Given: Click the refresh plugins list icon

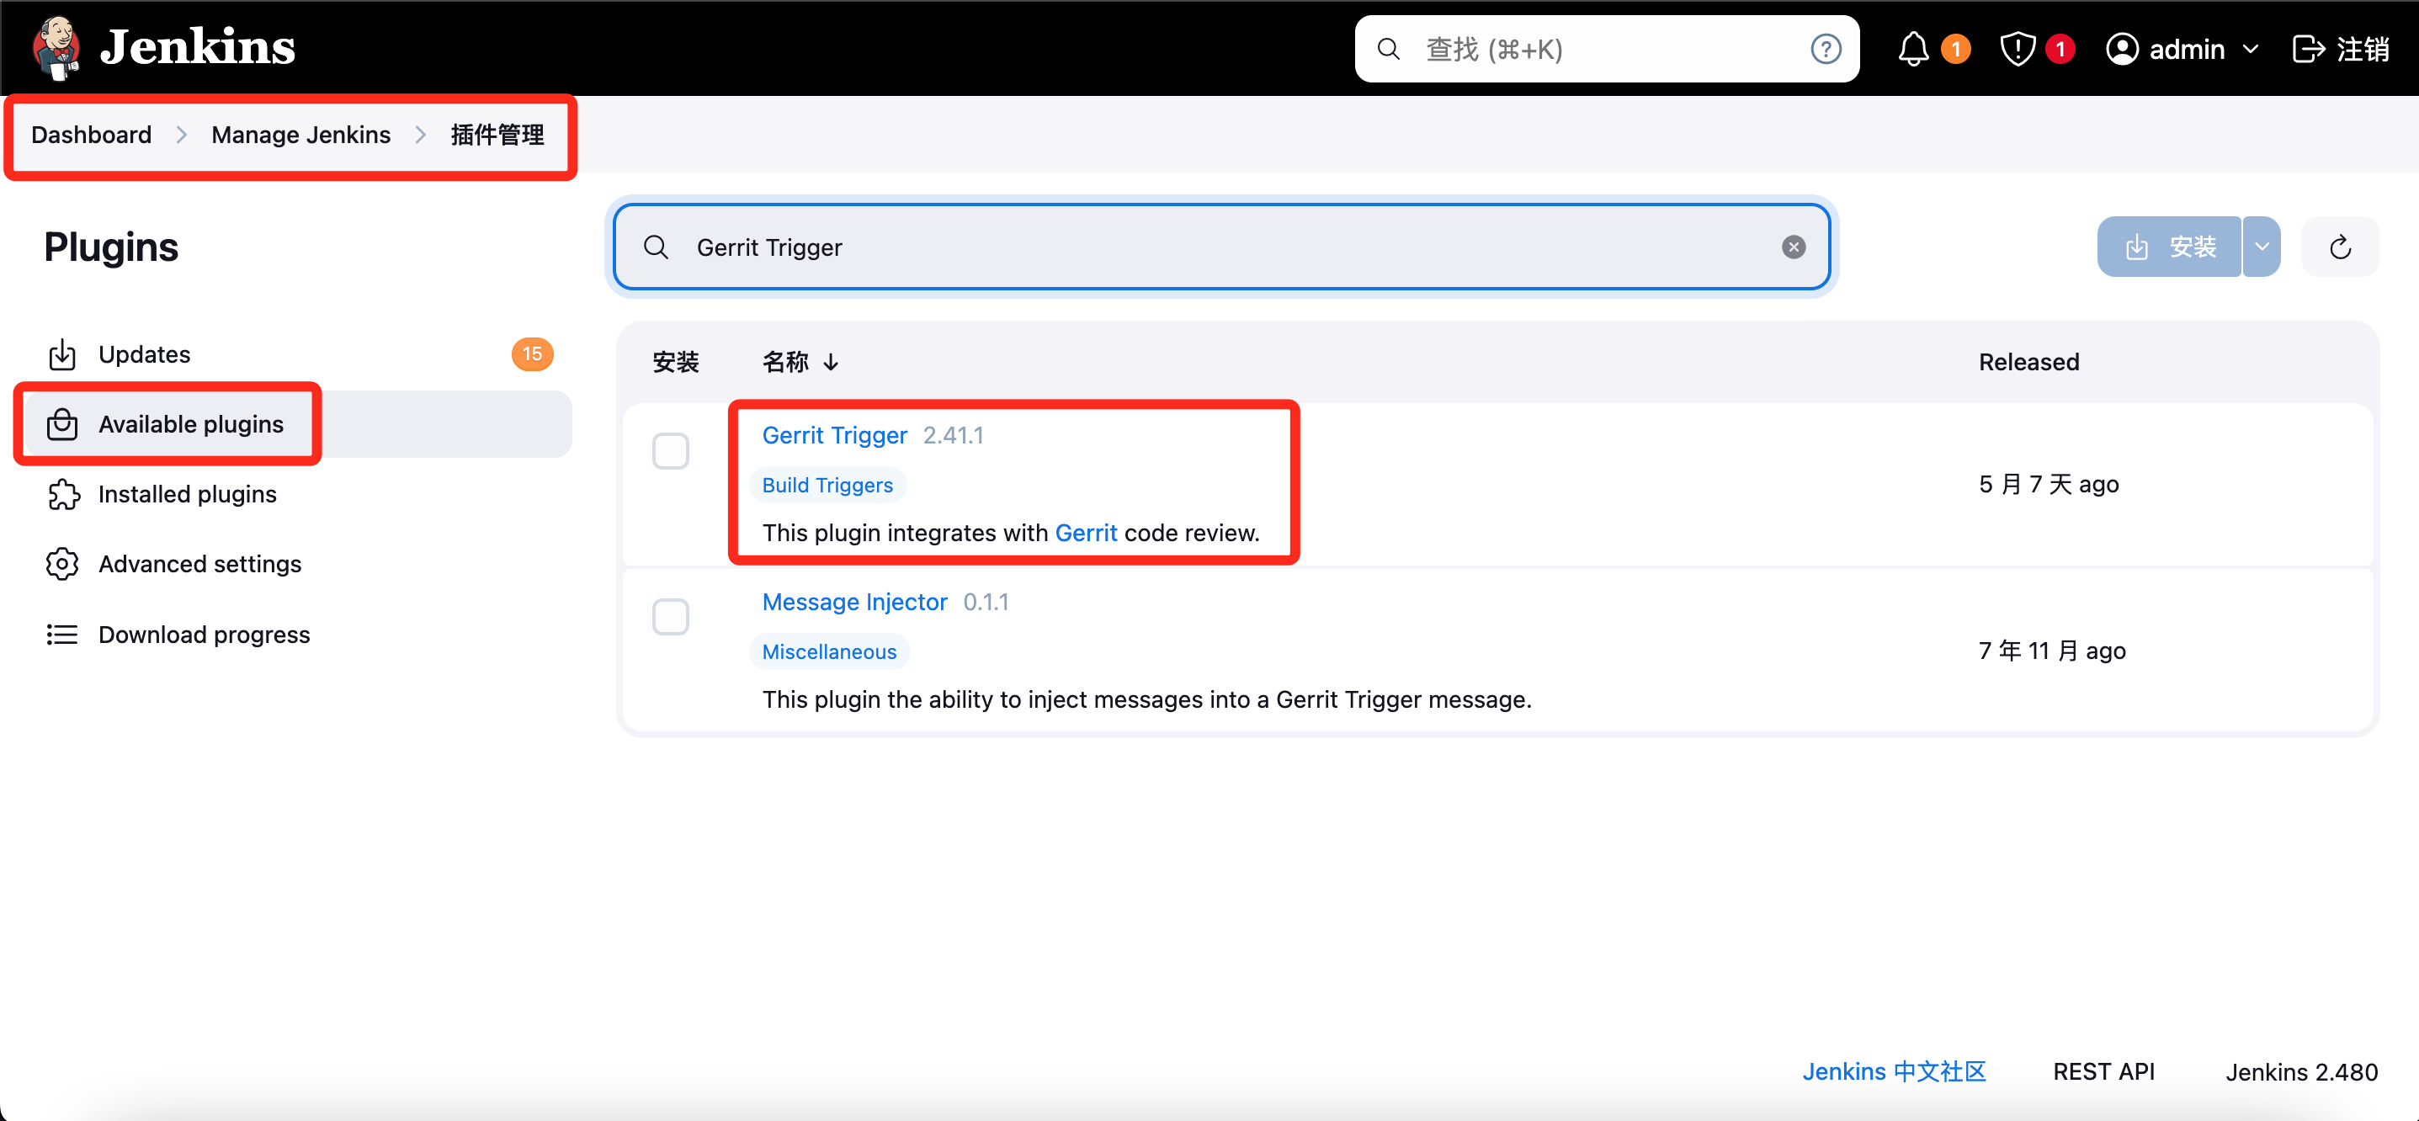Looking at the screenshot, I should click(2339, 247).
